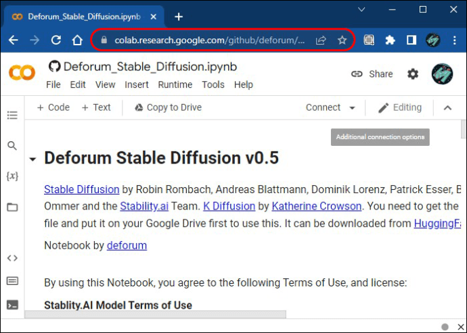467x333 pixels.
Task: Follow the Stability.ai link
Action: click(144, 206)
